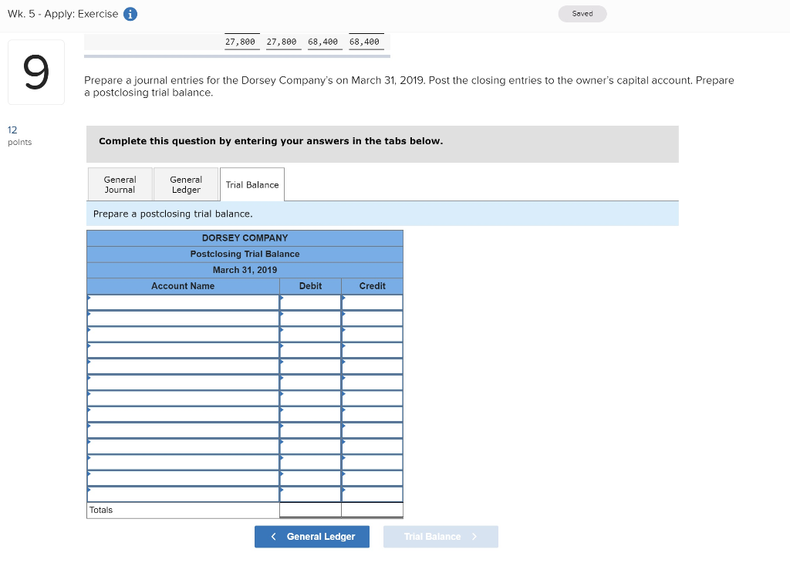Viewport: 790px width, 583px height.
Task: Click the 12 points label
Action: 15,135
